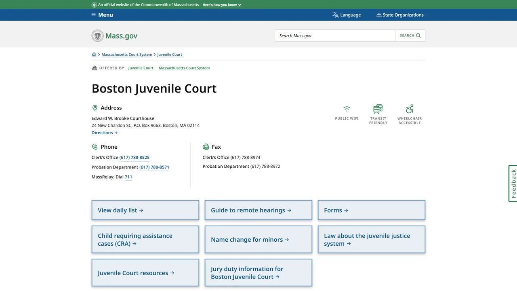Click the Public WiFi icon
This screenshot has height=291, width=517.
347,109
